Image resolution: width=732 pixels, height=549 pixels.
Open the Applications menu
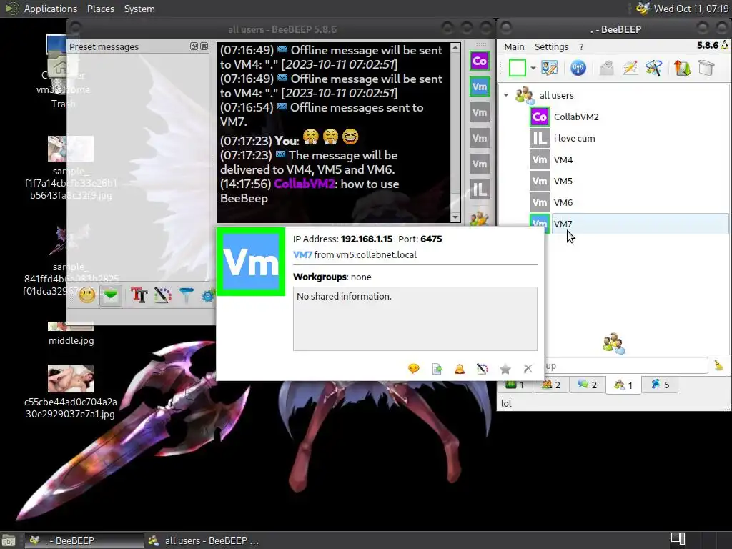tap(51, 9)
